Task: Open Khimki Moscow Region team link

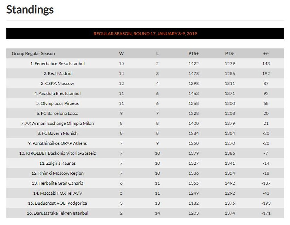Action: click(60, 173)
